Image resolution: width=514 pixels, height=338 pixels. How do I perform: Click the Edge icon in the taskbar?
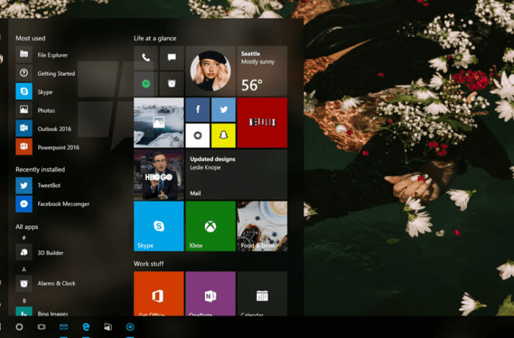(x=86, y=327)
